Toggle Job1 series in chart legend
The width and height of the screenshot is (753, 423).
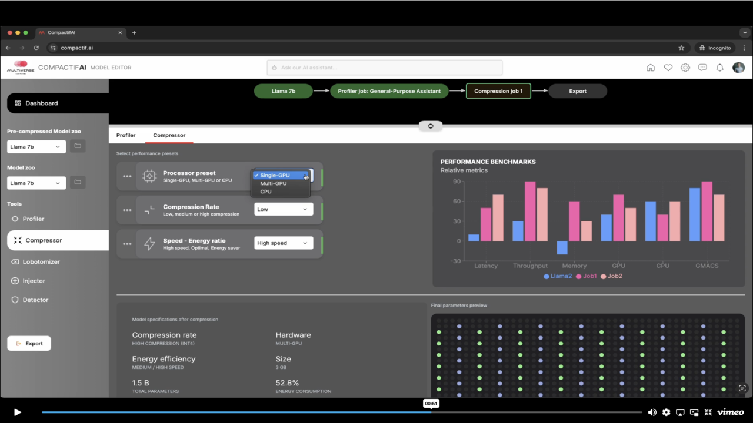(x=587, y=276)
